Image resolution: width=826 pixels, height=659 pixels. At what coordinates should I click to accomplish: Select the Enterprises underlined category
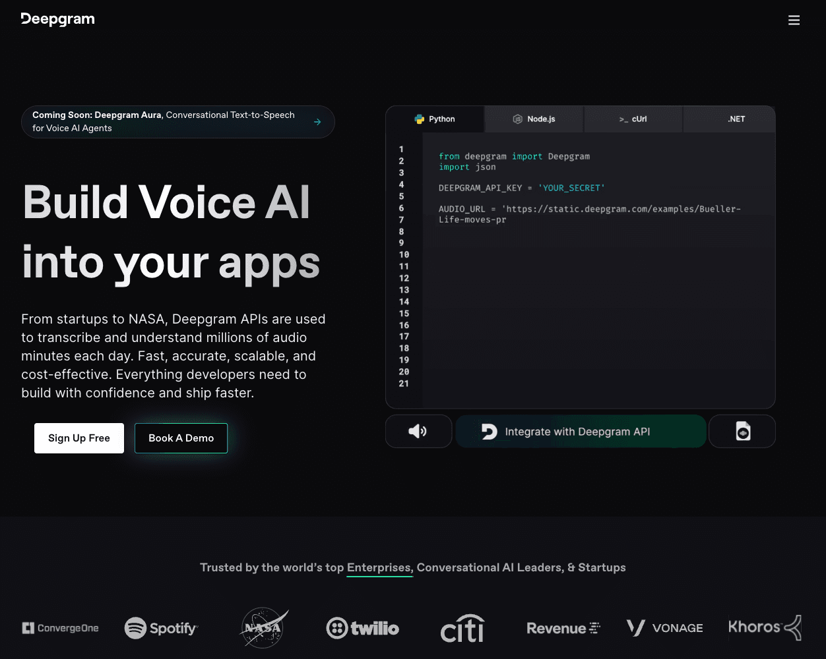click(380, 567)
